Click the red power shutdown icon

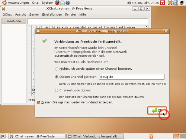163,3
